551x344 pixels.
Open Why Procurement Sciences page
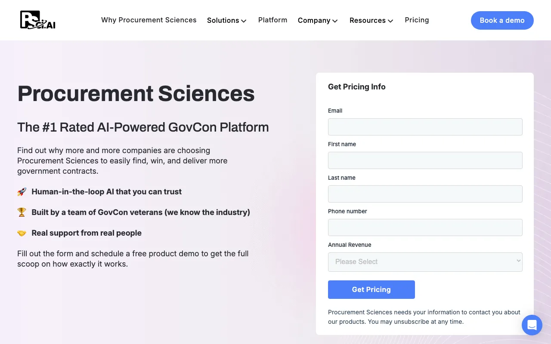(149, 20)
